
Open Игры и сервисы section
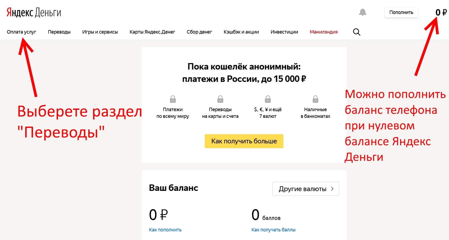coord(100,32)
